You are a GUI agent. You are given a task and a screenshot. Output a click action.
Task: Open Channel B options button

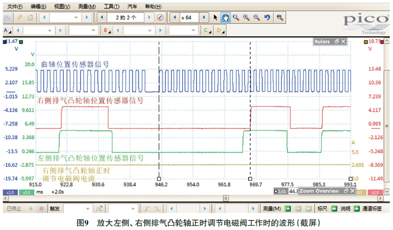coord(107,31)
